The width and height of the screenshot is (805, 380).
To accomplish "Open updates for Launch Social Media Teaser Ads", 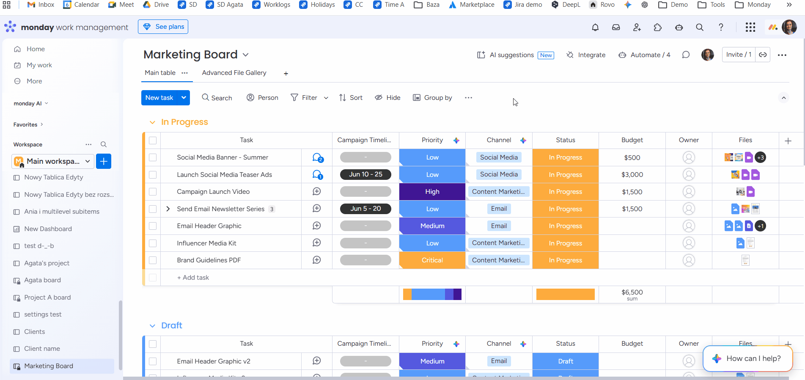I will point(317,175).
